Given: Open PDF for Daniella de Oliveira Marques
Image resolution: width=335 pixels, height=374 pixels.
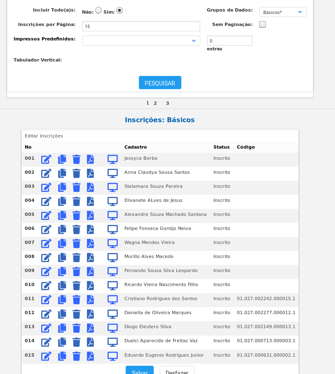Looking at the screenshot, I should [x=90, y=314].
